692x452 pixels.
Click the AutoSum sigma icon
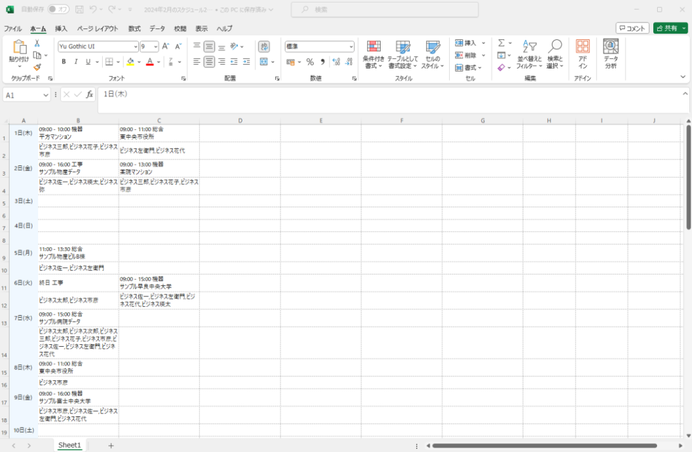[x=501, y=43]
